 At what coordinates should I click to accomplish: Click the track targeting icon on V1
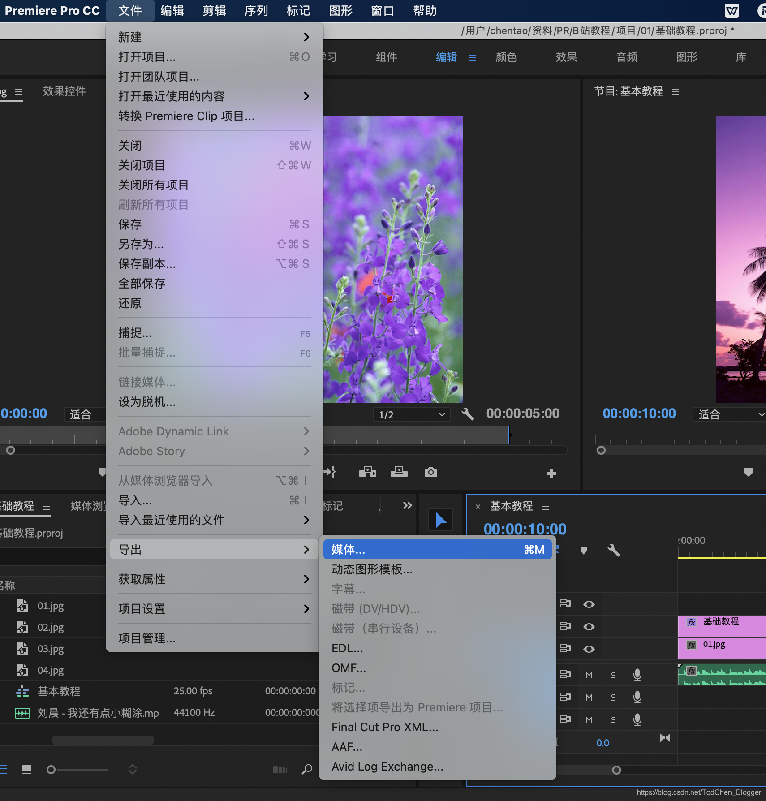565,649
